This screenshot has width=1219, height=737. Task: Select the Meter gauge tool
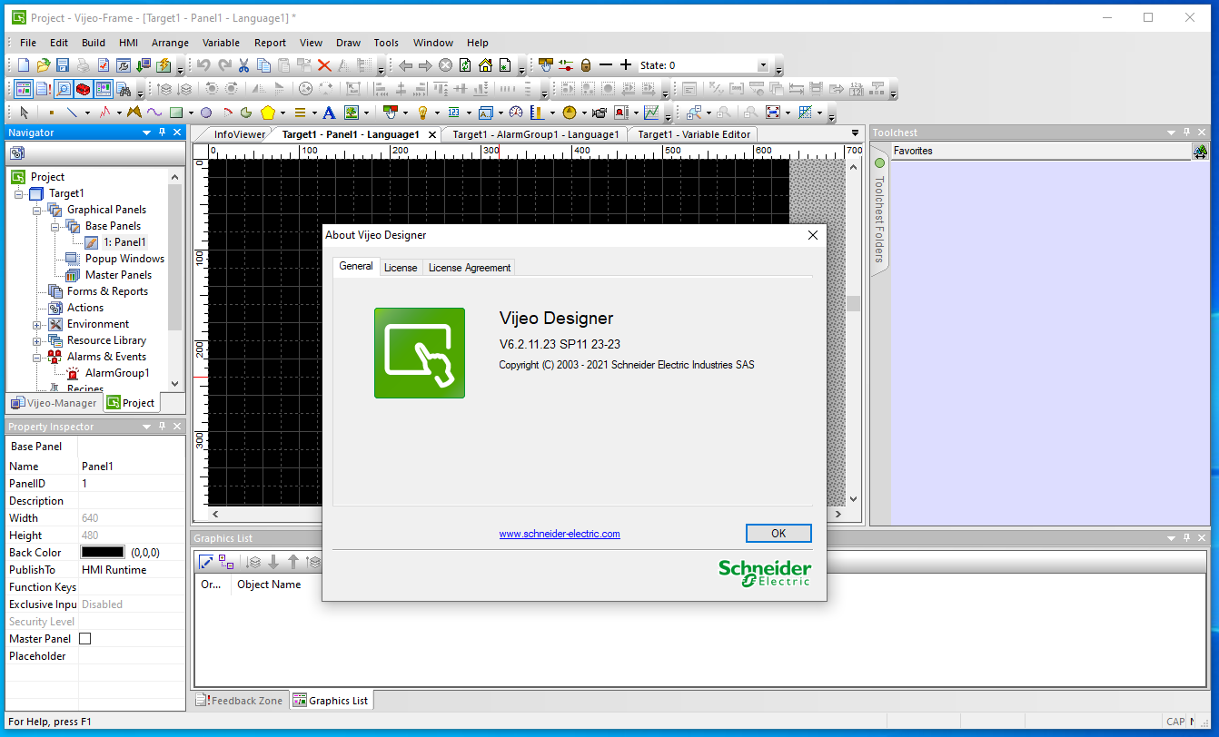click(516, 113)
